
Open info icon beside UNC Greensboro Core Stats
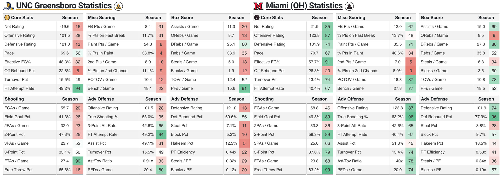(7, 18)
